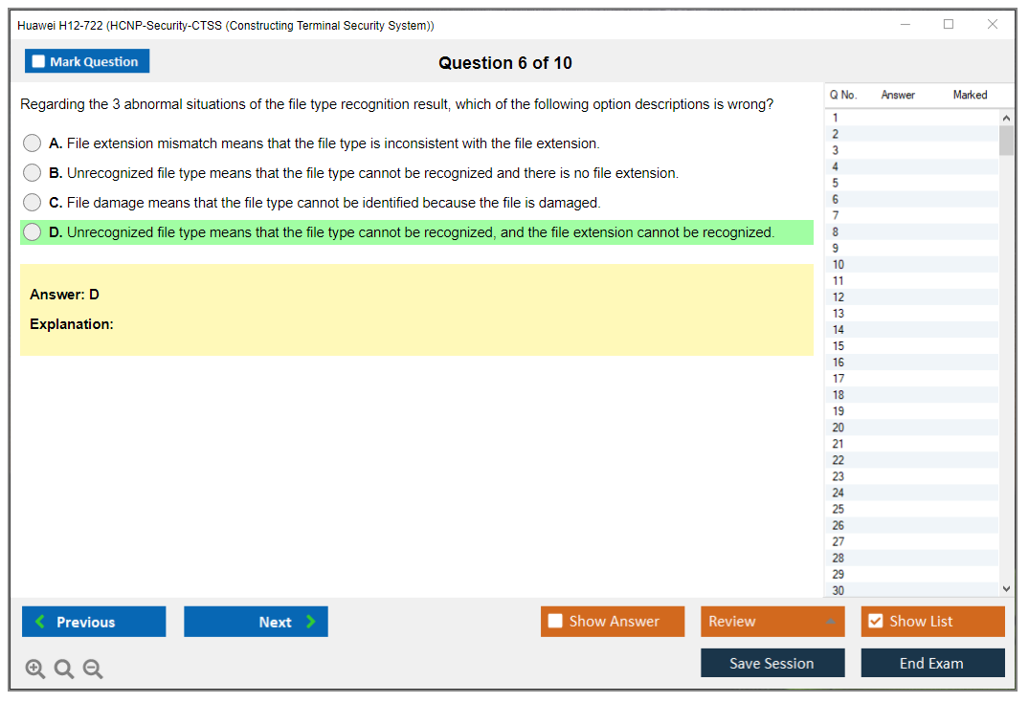Maximize the exam window

[x=949, y=25]
